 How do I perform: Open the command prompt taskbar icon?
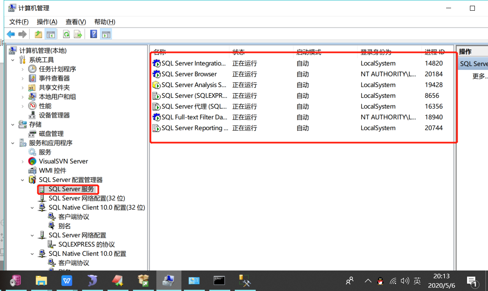(x=219, y=281)
